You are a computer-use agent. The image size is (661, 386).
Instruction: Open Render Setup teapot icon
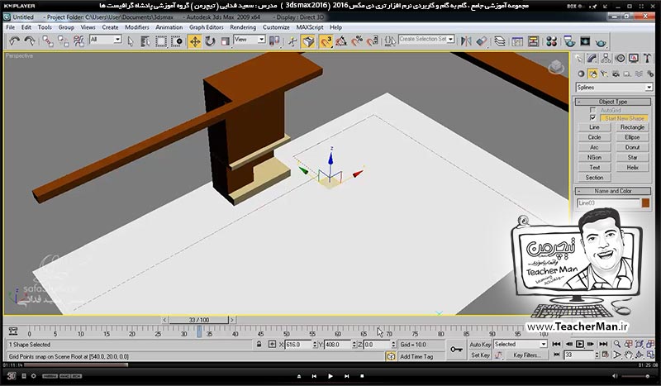coord(569,41)
